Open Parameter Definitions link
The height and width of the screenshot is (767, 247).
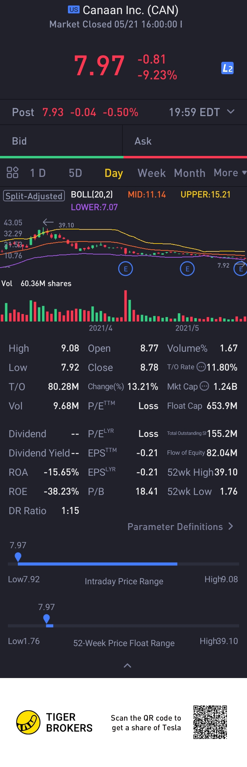pos(180,527)
